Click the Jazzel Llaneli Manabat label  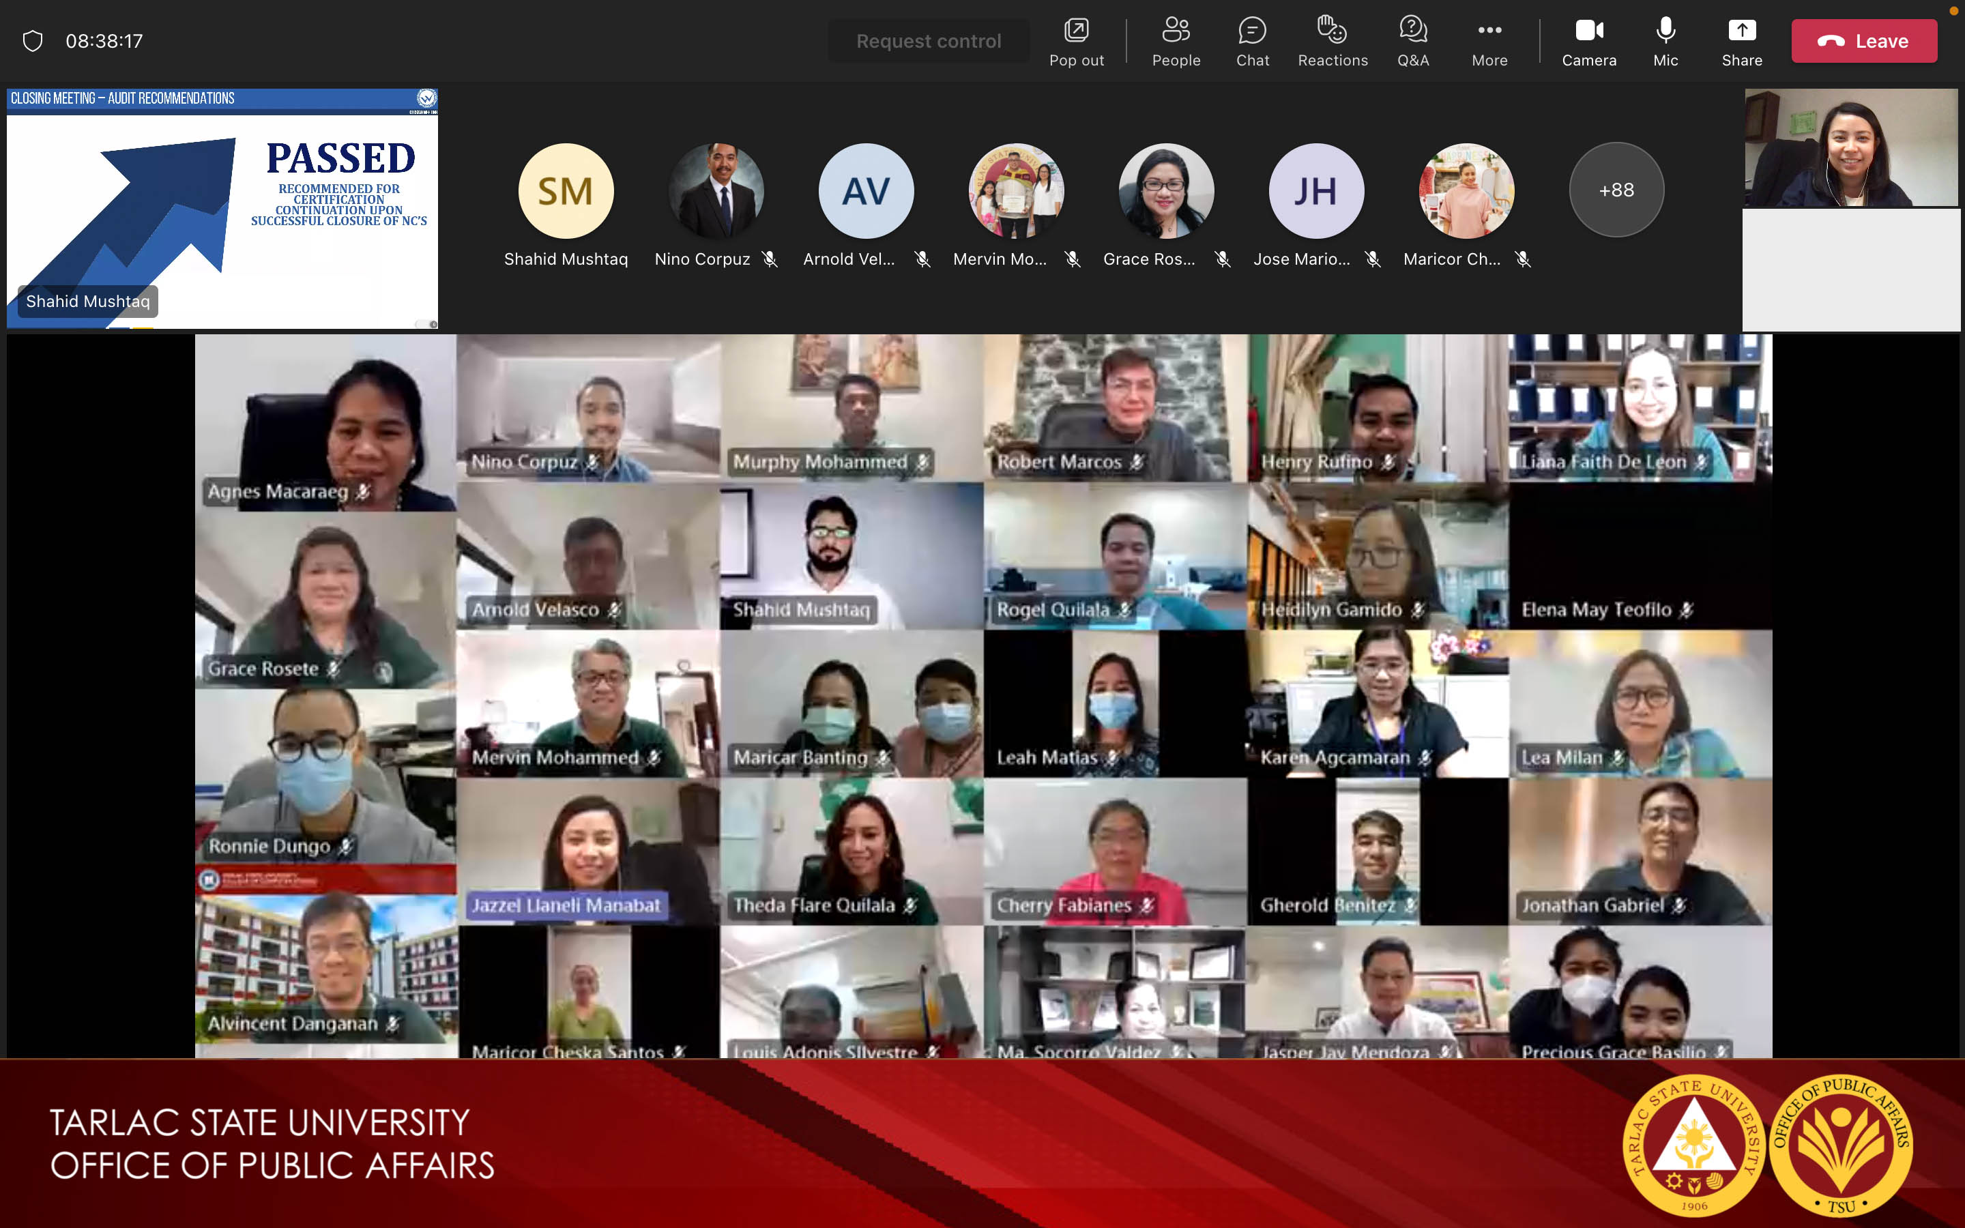[566, 905]
